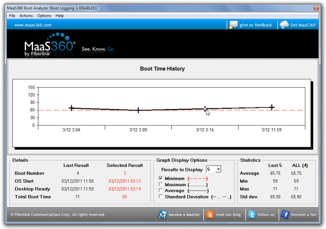Click the MaaS360 by Fiberlink logo

pyautogui.click(x=49, y=44)
